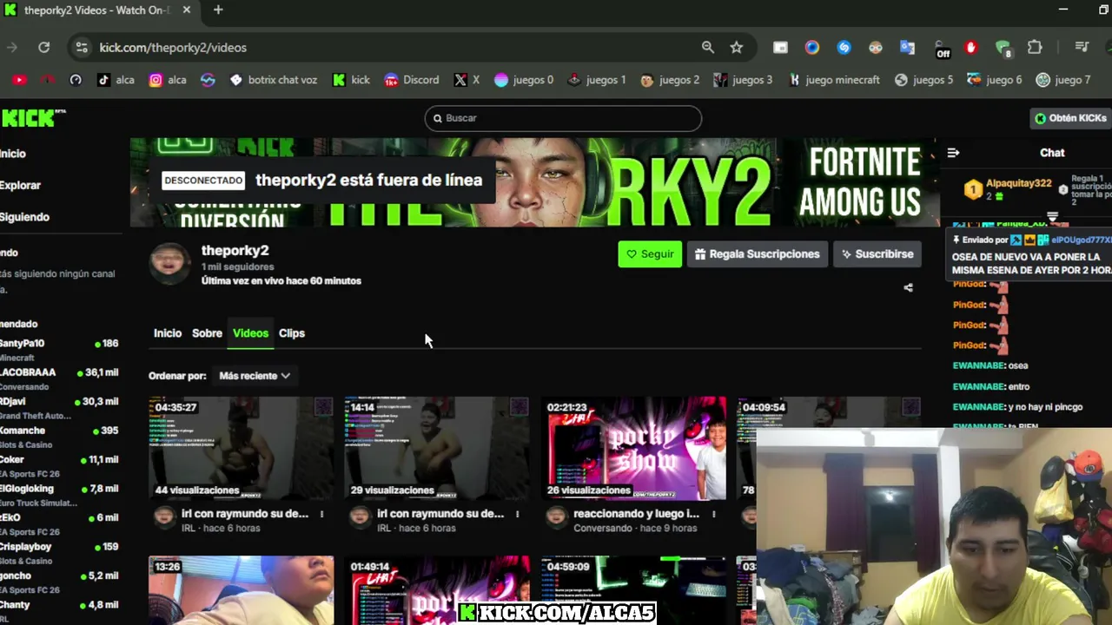
Task: Open ElGlogloking recommended channel
Action: [59, 495]
